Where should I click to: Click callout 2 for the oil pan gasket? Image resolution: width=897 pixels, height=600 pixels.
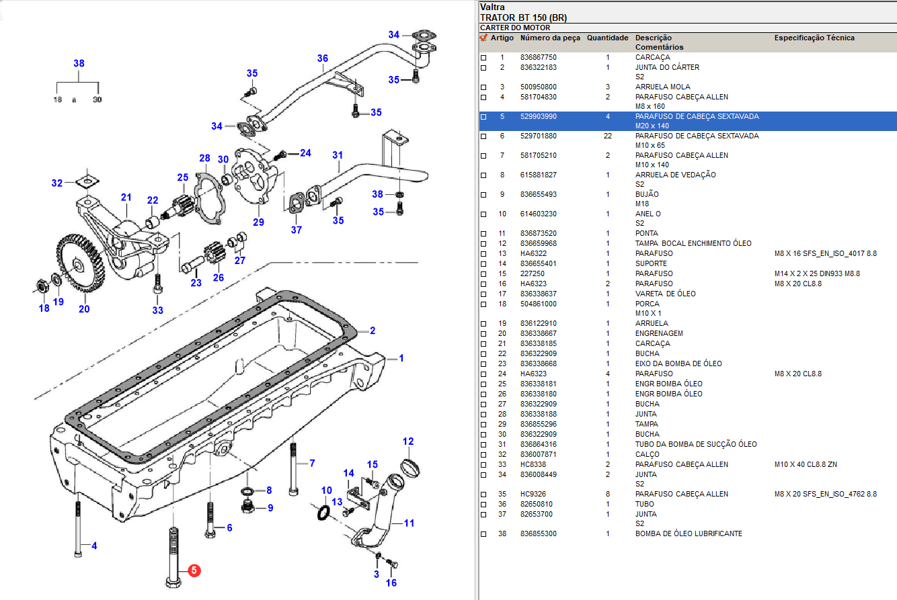tap(372, 331)
